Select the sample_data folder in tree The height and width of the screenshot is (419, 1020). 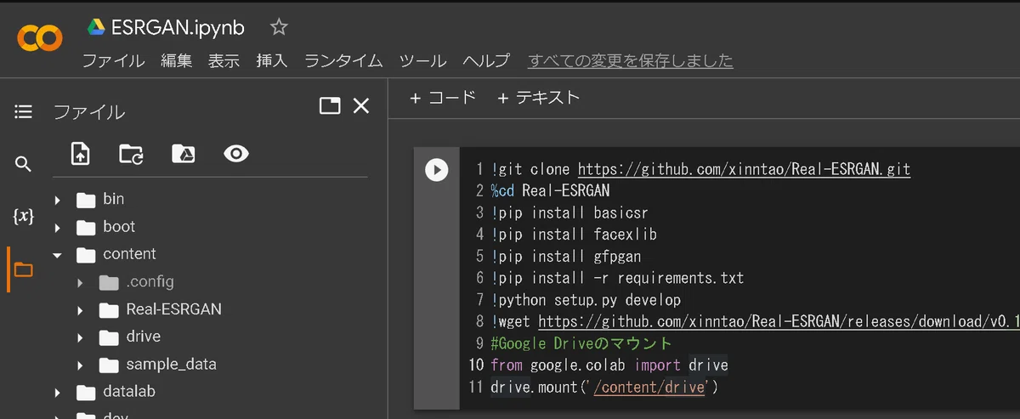171,365
